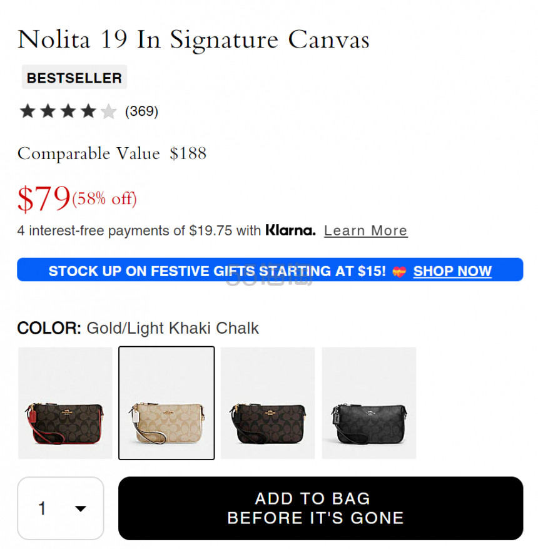538x549 pixels.
Task: Click the third rating star
Action: (x=68, y=111)
